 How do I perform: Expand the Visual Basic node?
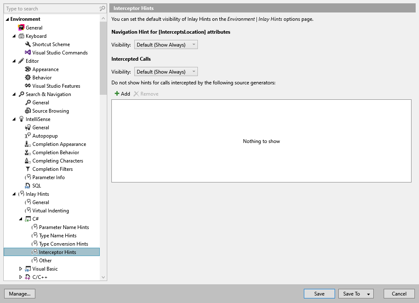tap(21, 269)
